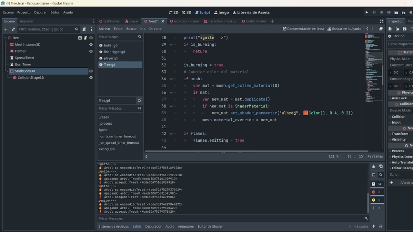The height and width of the screenshot is (232, 413).
Task: Open the orange Color swatch on line 39
Action: 306,113
